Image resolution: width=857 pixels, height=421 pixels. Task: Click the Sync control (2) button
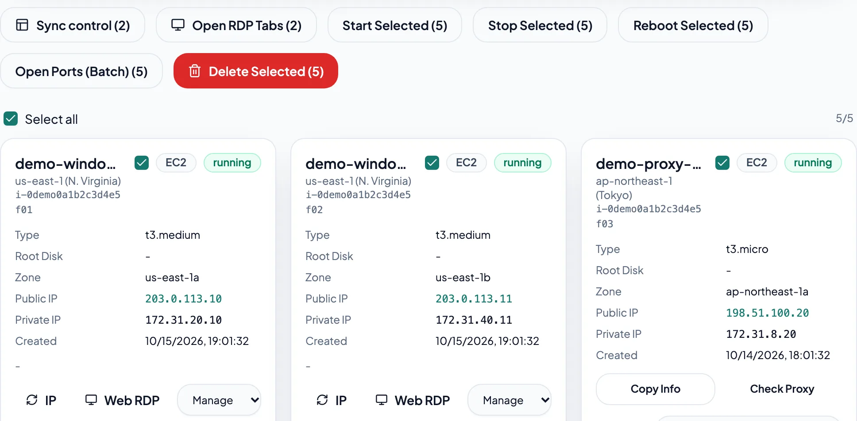coord(73,25)
